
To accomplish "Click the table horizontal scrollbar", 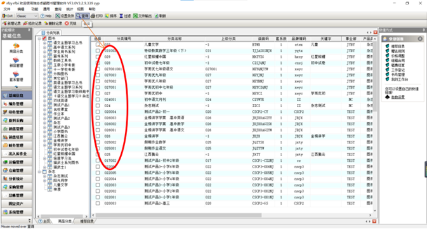I will pos(178,215).
